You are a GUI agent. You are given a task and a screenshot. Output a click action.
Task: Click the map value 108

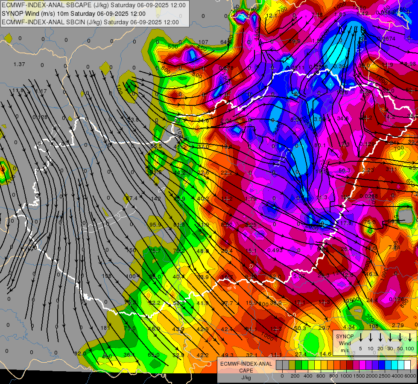point(374,326)
